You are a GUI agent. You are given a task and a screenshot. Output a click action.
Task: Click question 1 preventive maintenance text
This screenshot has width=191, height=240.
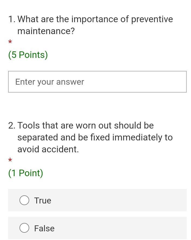click(x=95, y=25)
